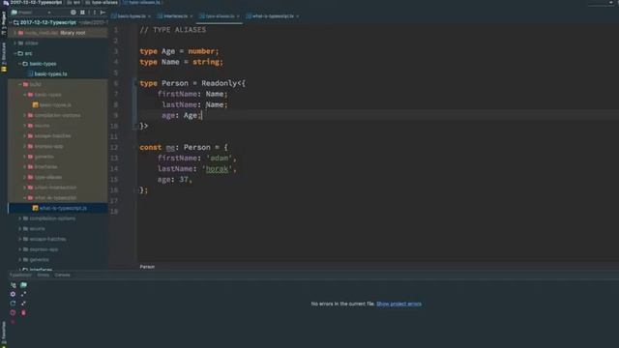The height and width of the screenshot is (348, 619).
Task: Click the src breadcrumb in the navigation bar
Action: pos(74,2)
